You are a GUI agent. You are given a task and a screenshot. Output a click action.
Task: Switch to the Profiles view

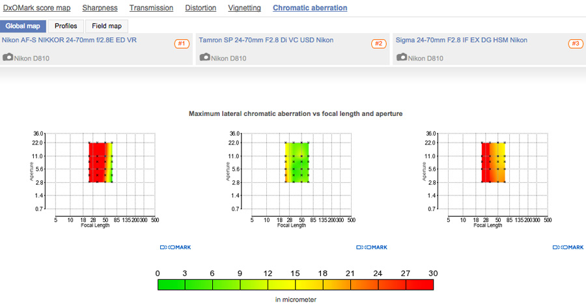click(66, 26)
